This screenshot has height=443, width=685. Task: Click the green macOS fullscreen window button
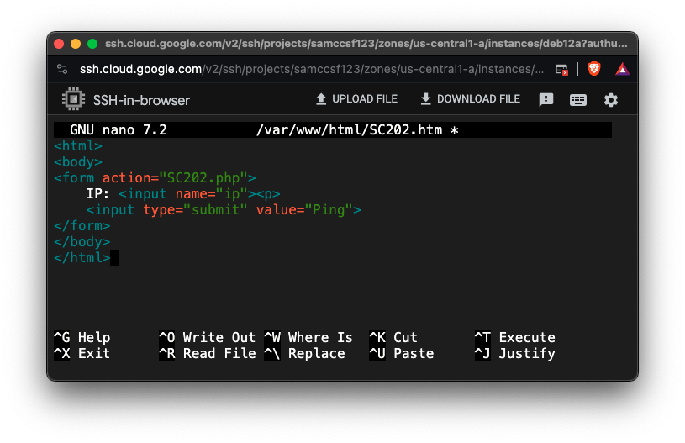coord(92,44)
